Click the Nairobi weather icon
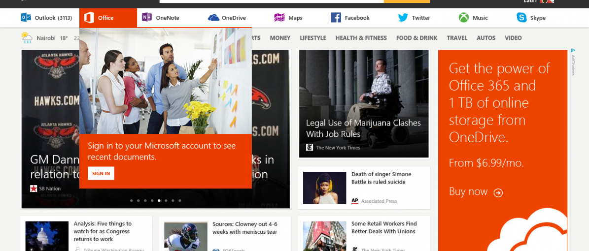Screen dimensions: 589x251 27,38
